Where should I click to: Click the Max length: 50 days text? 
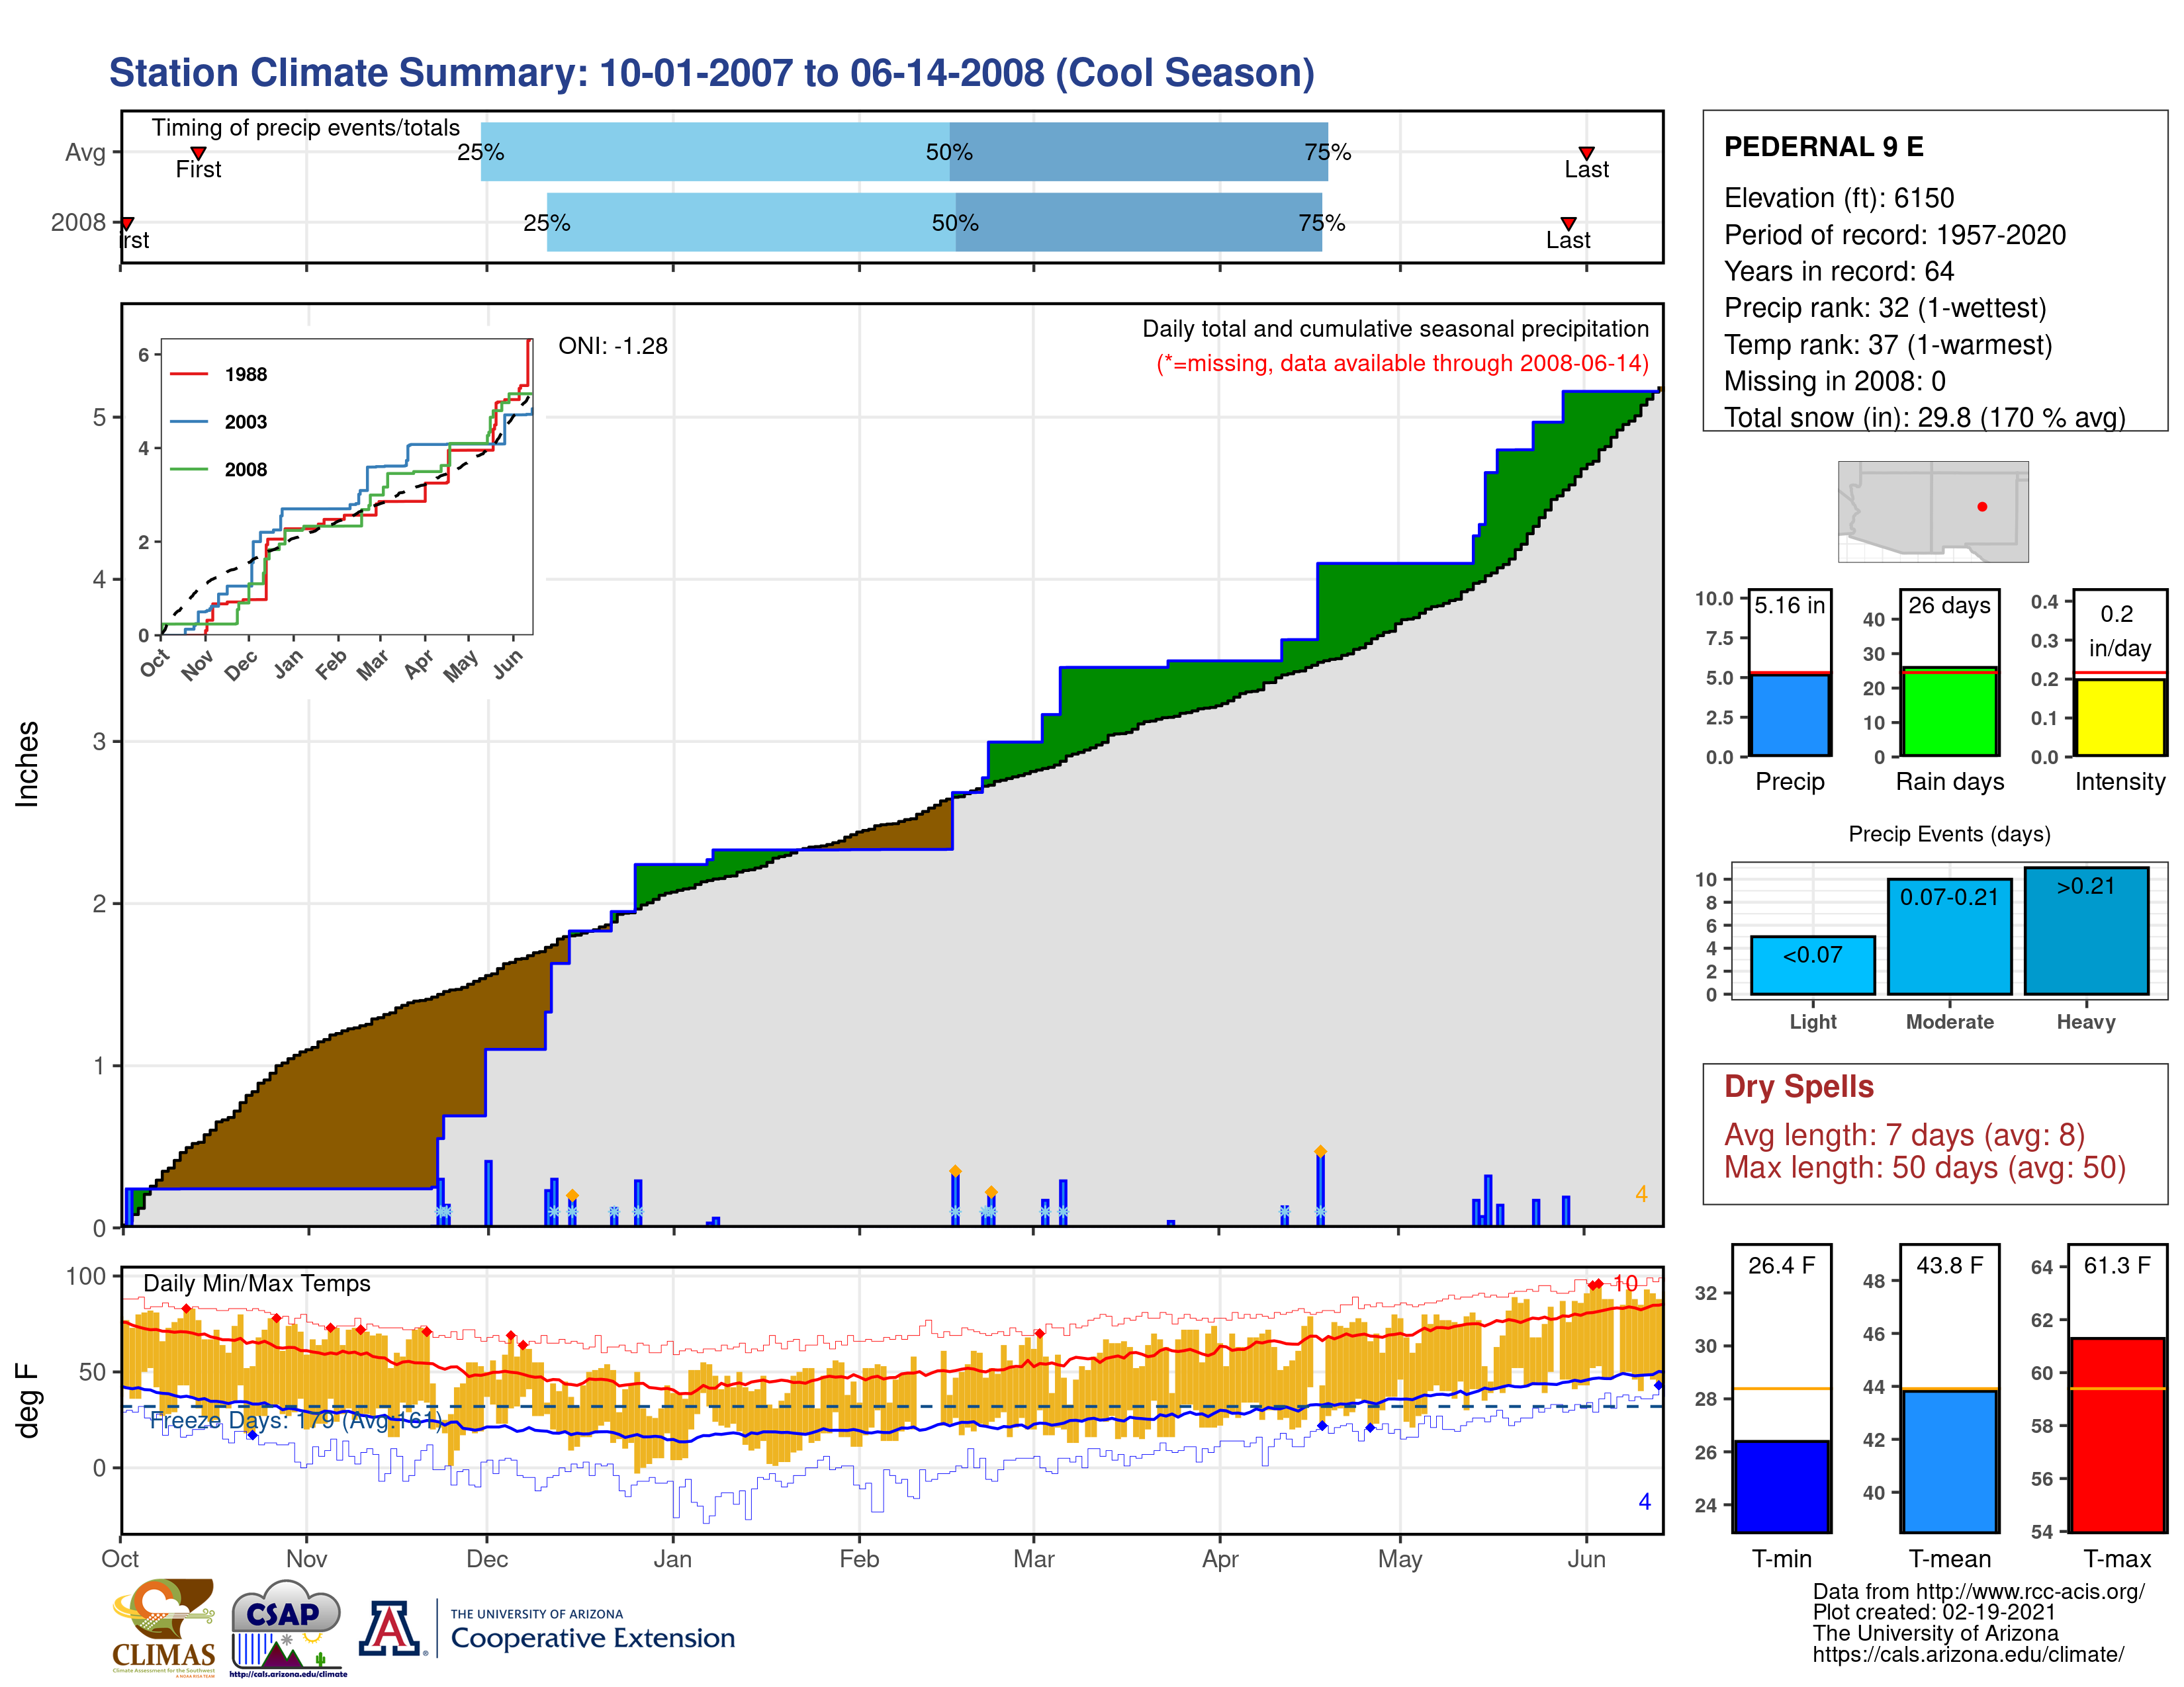pos(1925,1167)
